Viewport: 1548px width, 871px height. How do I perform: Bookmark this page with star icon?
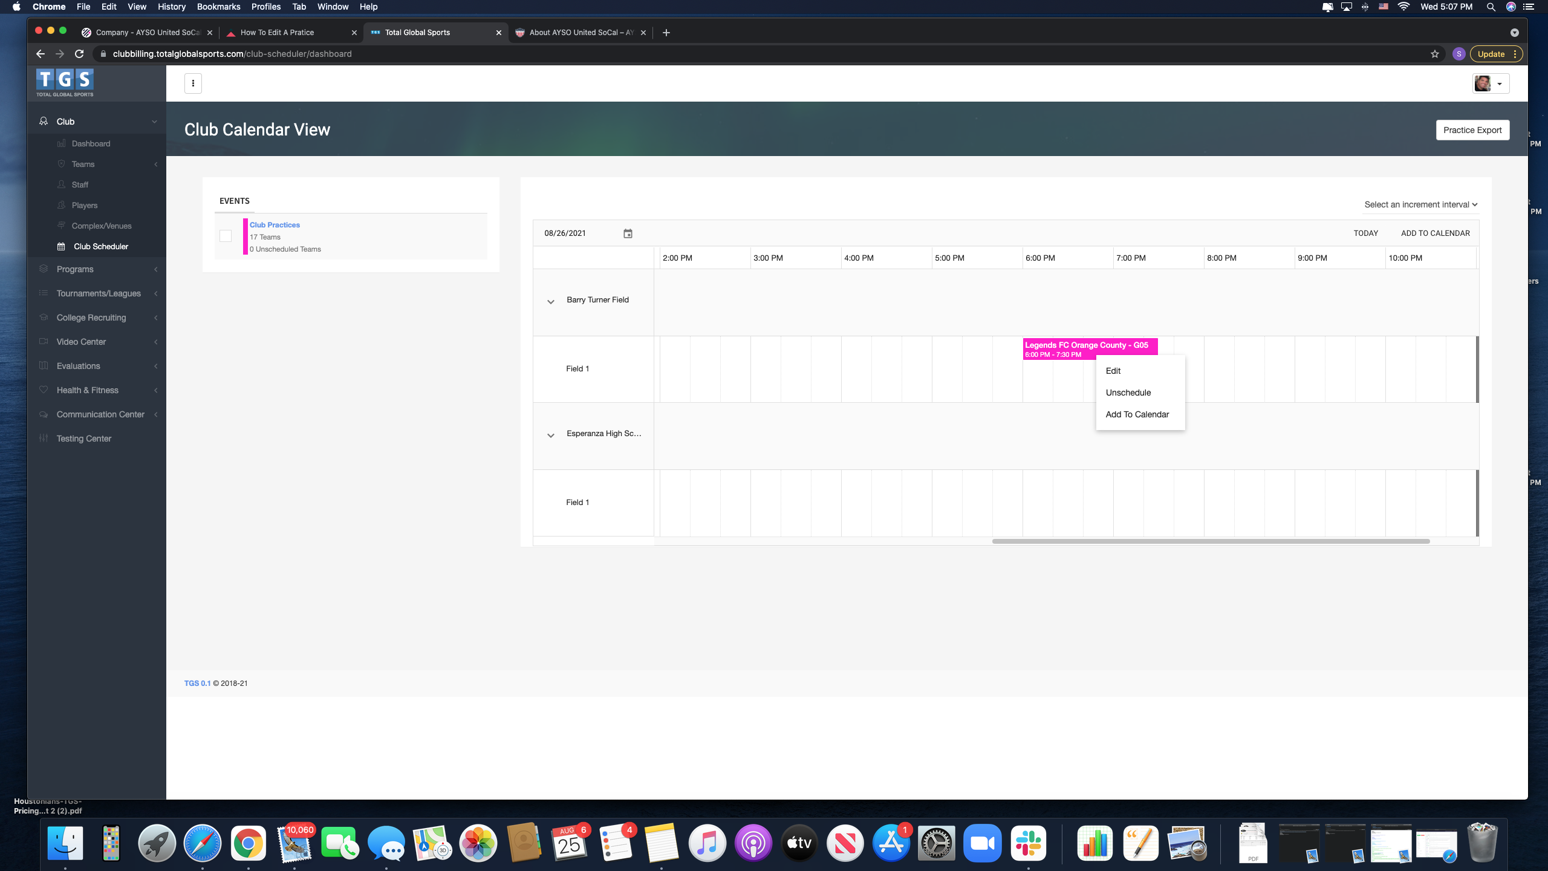click(1435, 54)
